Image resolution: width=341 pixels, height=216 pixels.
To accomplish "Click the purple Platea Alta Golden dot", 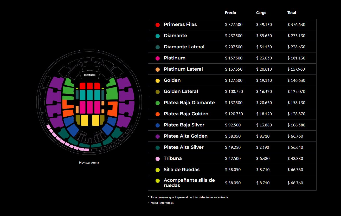I will pos(157,136).
